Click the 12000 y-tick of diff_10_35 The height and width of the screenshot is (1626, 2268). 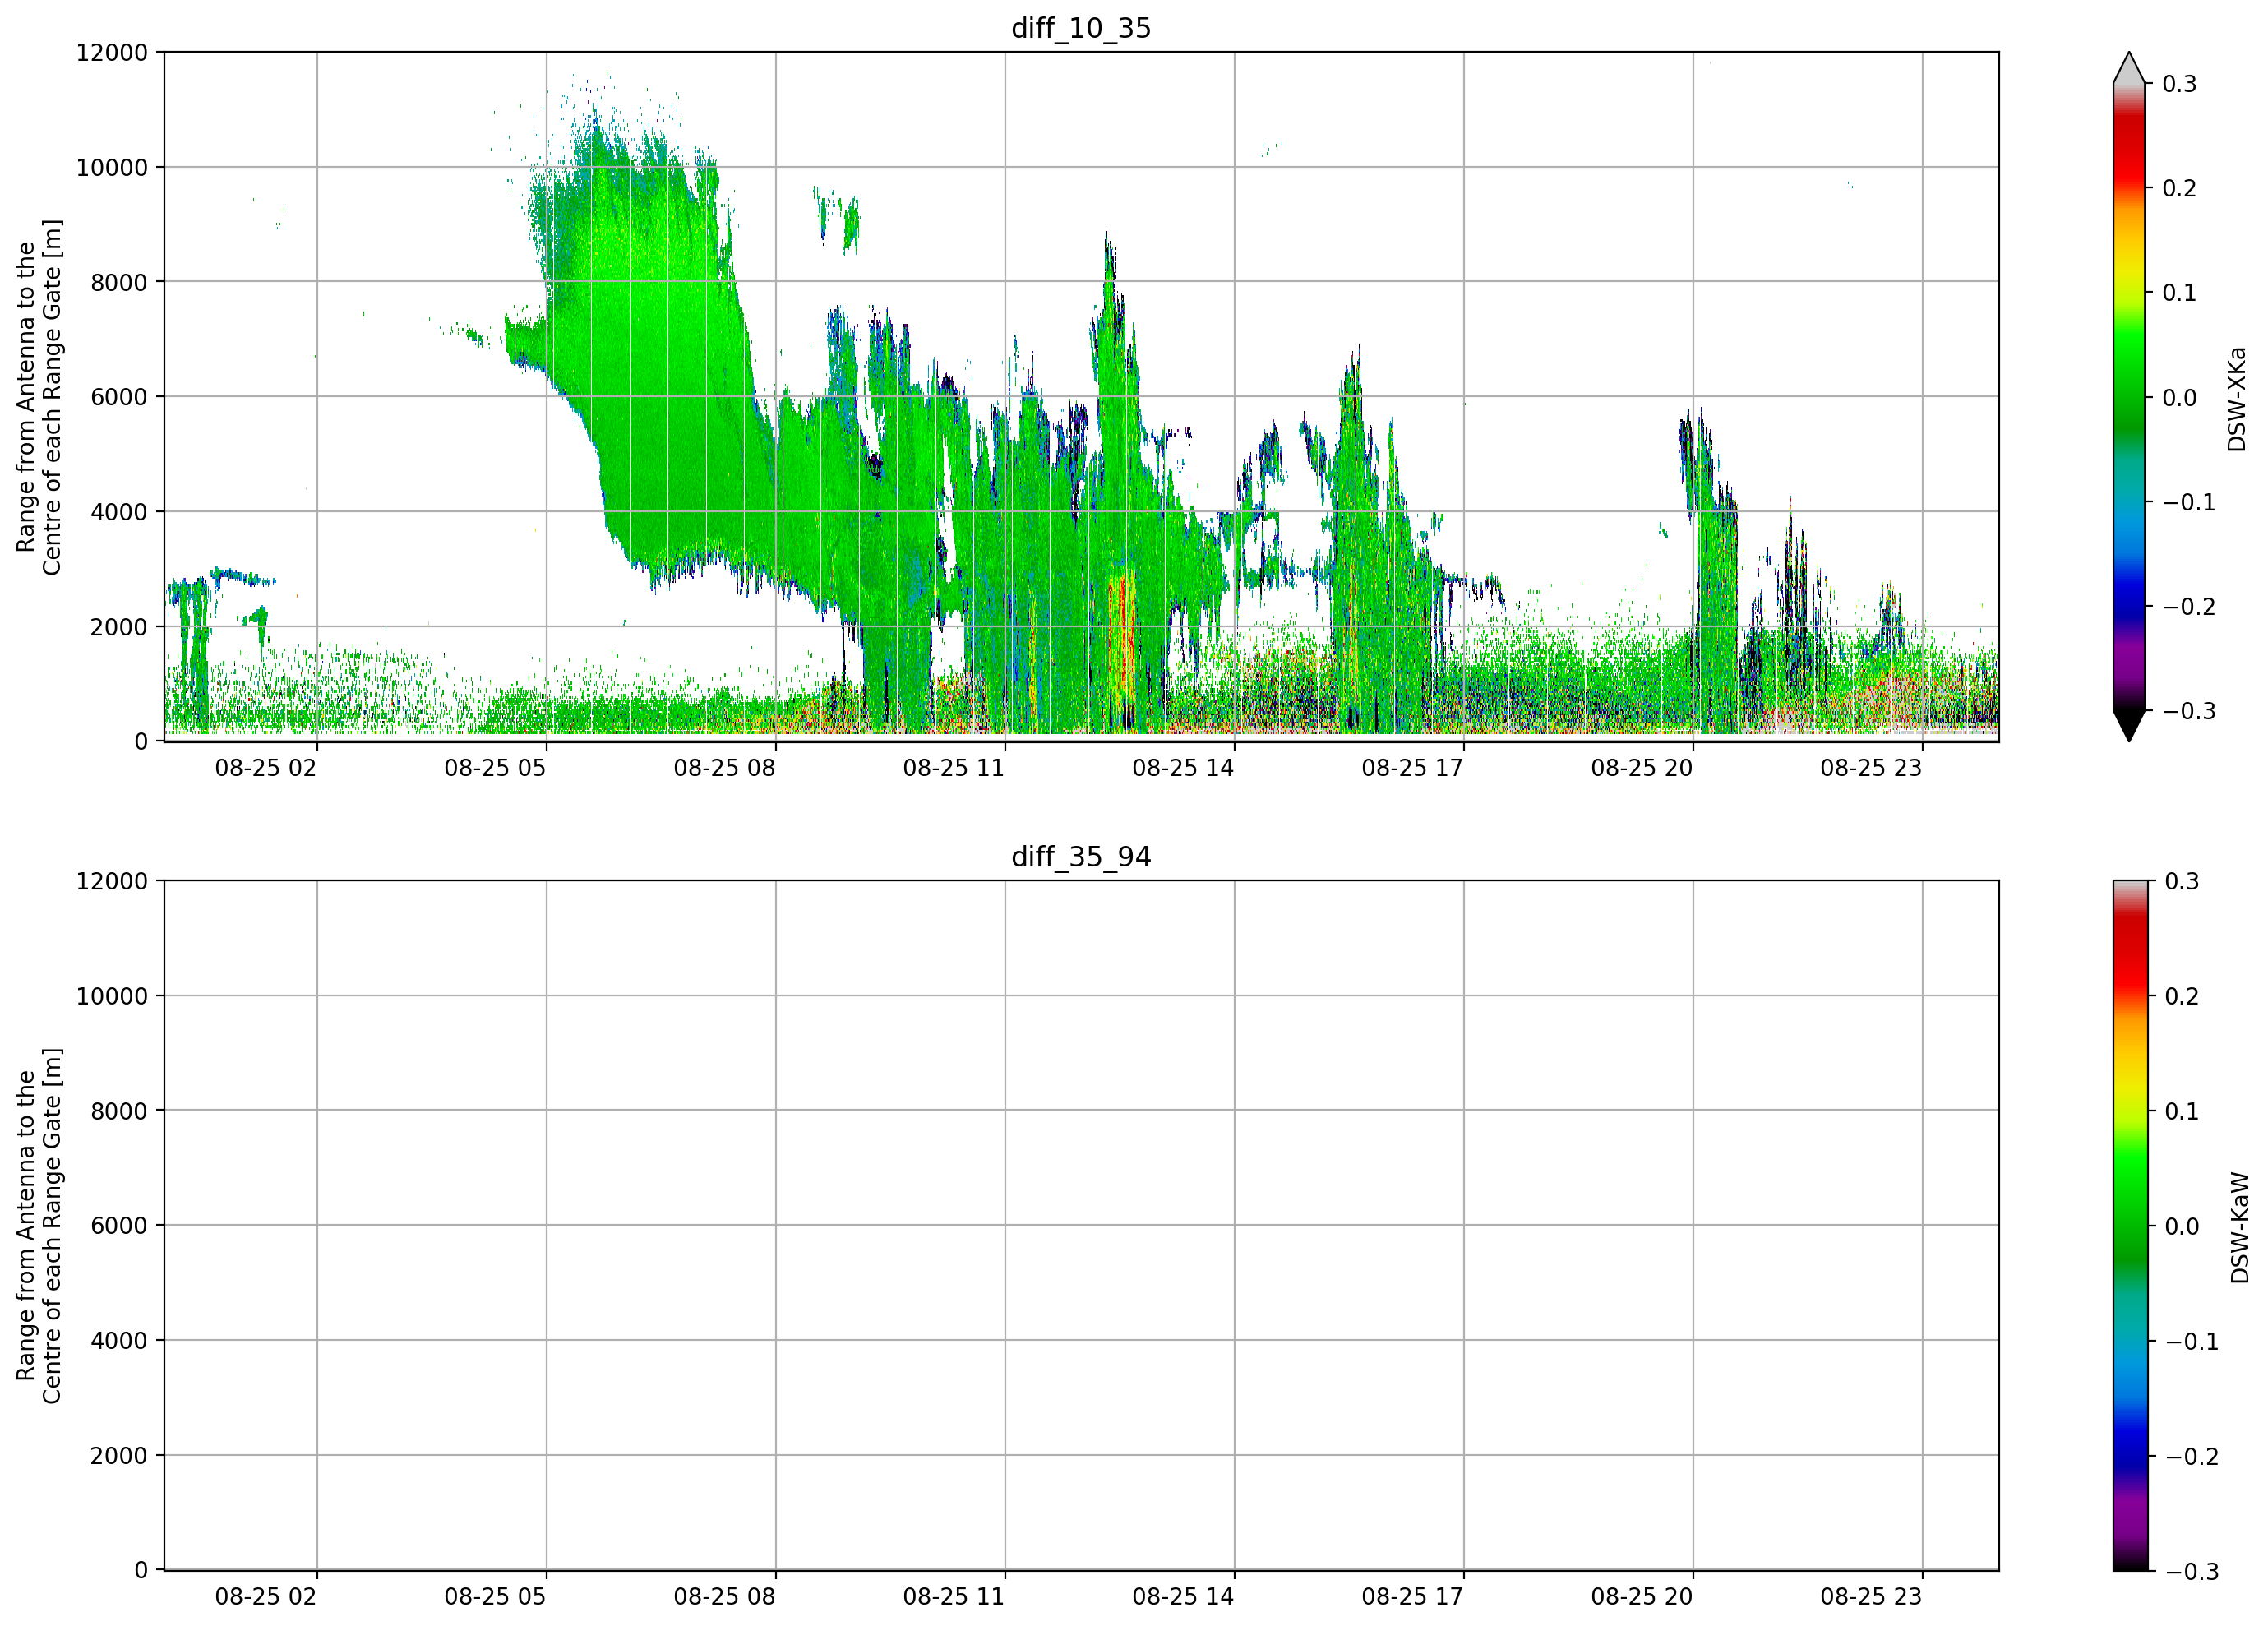click(x=112, y=52)
